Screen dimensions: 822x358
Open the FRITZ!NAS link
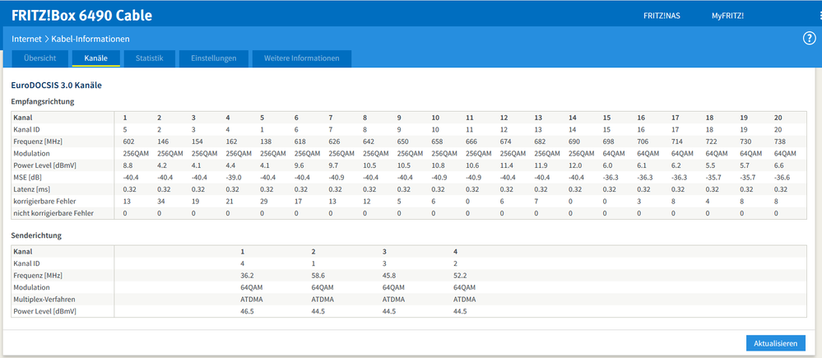tap(662, 16)
